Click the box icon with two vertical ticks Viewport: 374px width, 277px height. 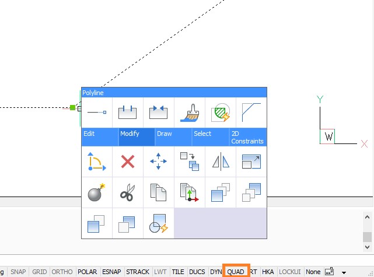click(128, 113)
